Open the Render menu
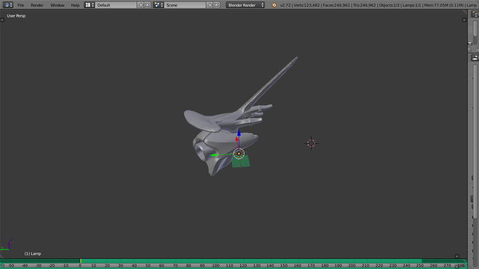This screenshot has height=269, width=479. (x=37, y=5)
